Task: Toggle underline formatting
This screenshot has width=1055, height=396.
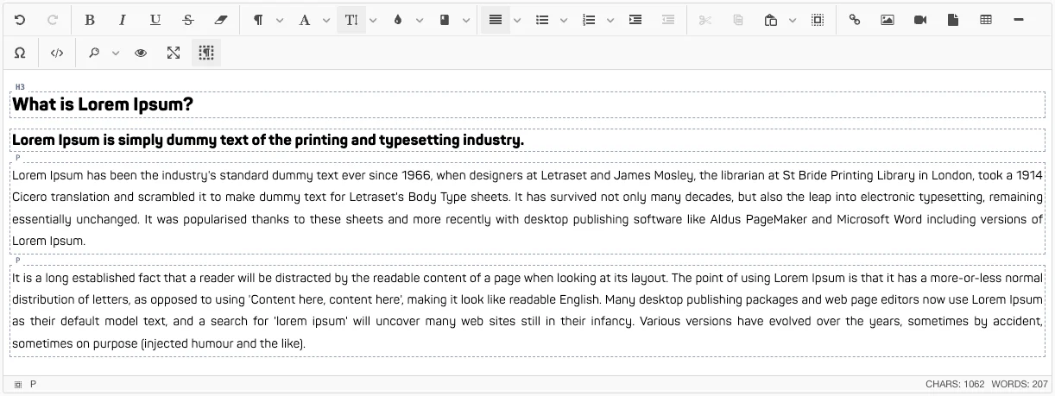Action: pyautogui.click(x=155, y=20)
